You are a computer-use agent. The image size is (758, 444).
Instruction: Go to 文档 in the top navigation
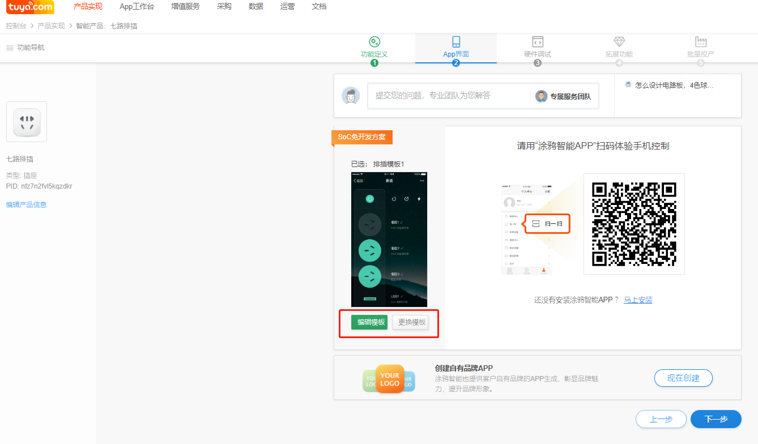click(319, 7)
